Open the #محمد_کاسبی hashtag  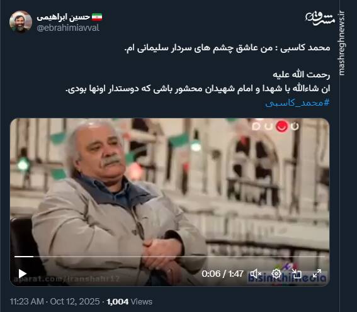[x=298, y=103]
